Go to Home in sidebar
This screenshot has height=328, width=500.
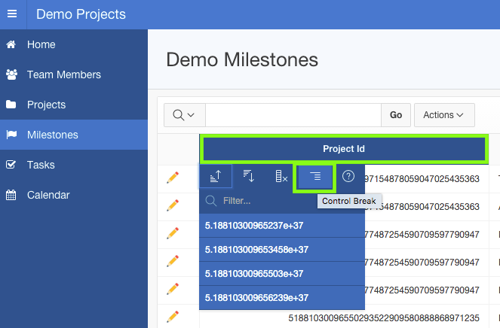[41, 44]
